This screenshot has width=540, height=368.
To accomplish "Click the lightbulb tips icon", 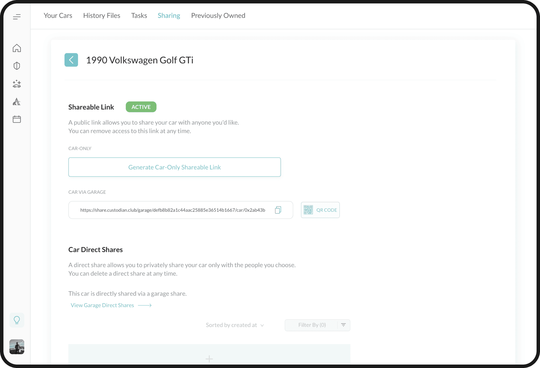I will [x=17, y=320].
